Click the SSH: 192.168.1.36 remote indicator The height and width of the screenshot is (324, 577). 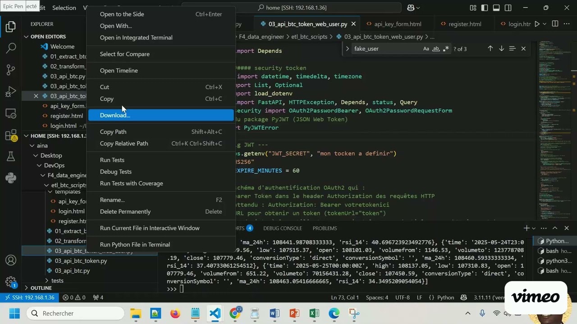29,297
